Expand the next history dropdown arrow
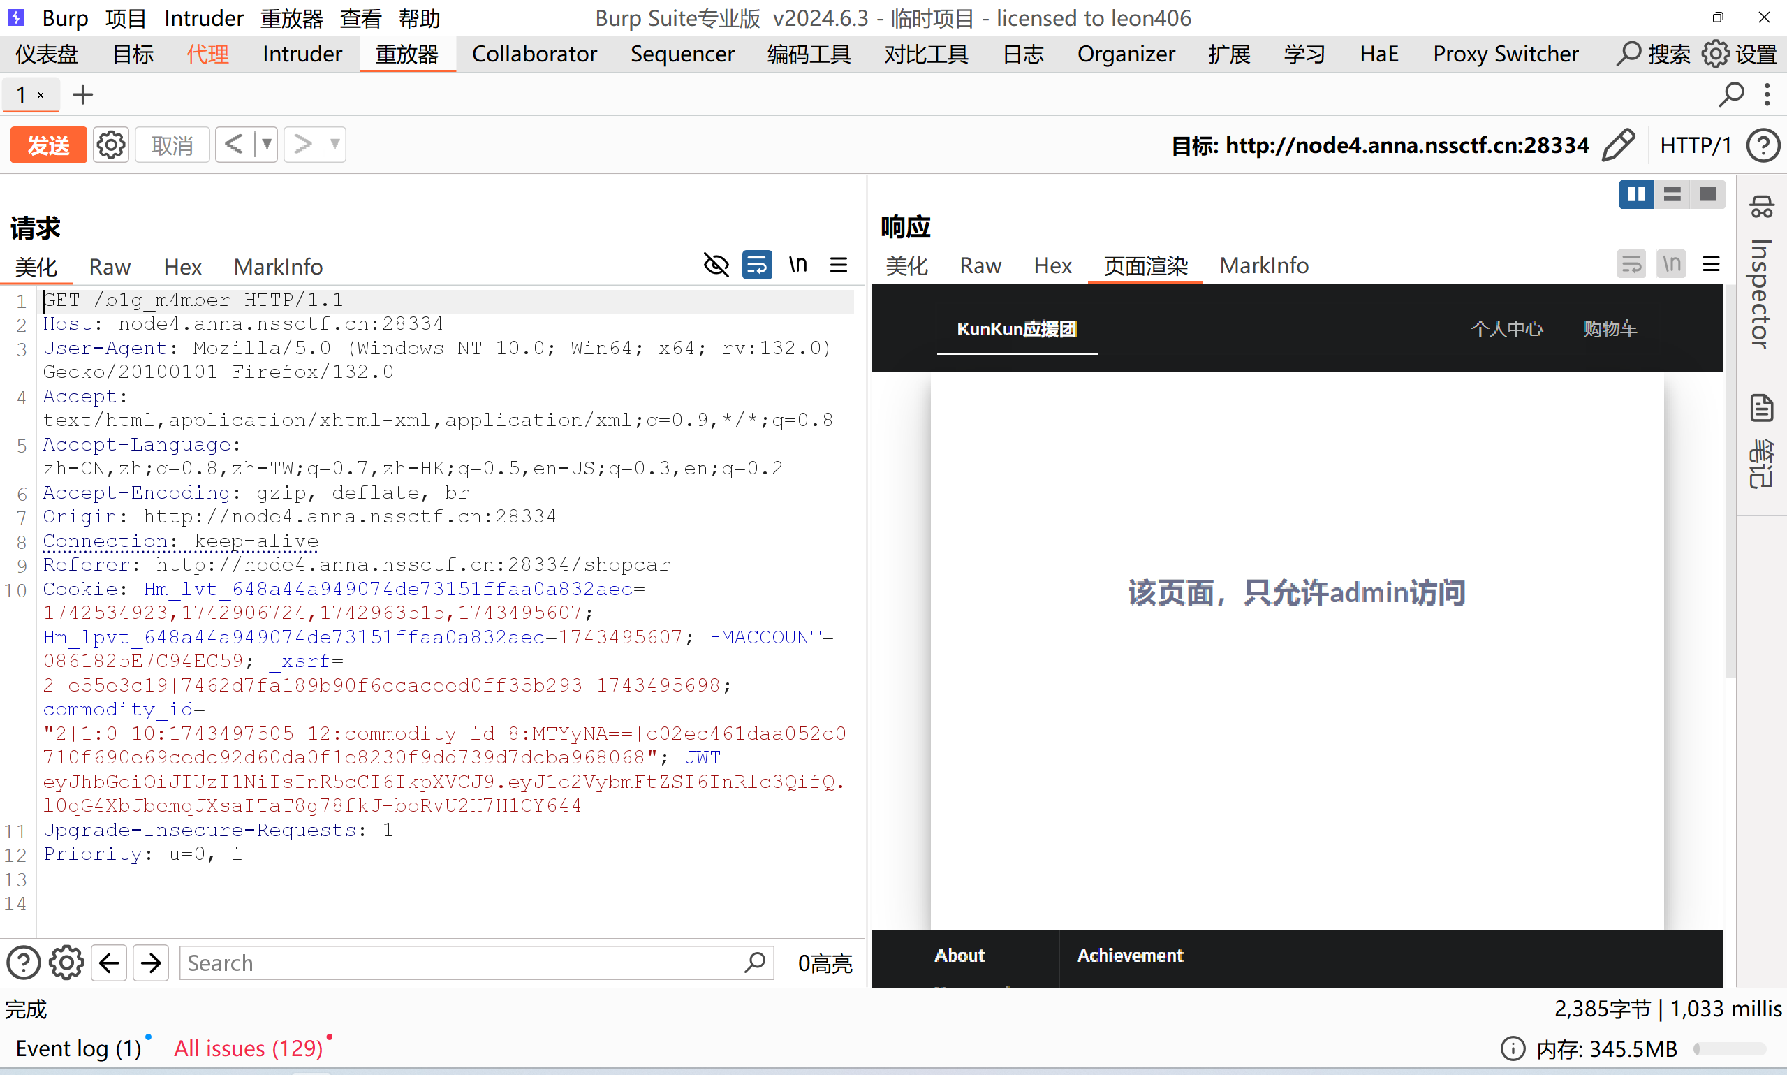Viewport: 1787px width, 1075px height. click(334, 145)
